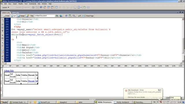Click the Live Data view icon beside Design

tap(27, 16)
